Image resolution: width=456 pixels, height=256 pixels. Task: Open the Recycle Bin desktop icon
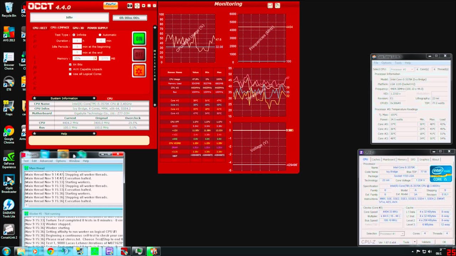pos(9,10)
